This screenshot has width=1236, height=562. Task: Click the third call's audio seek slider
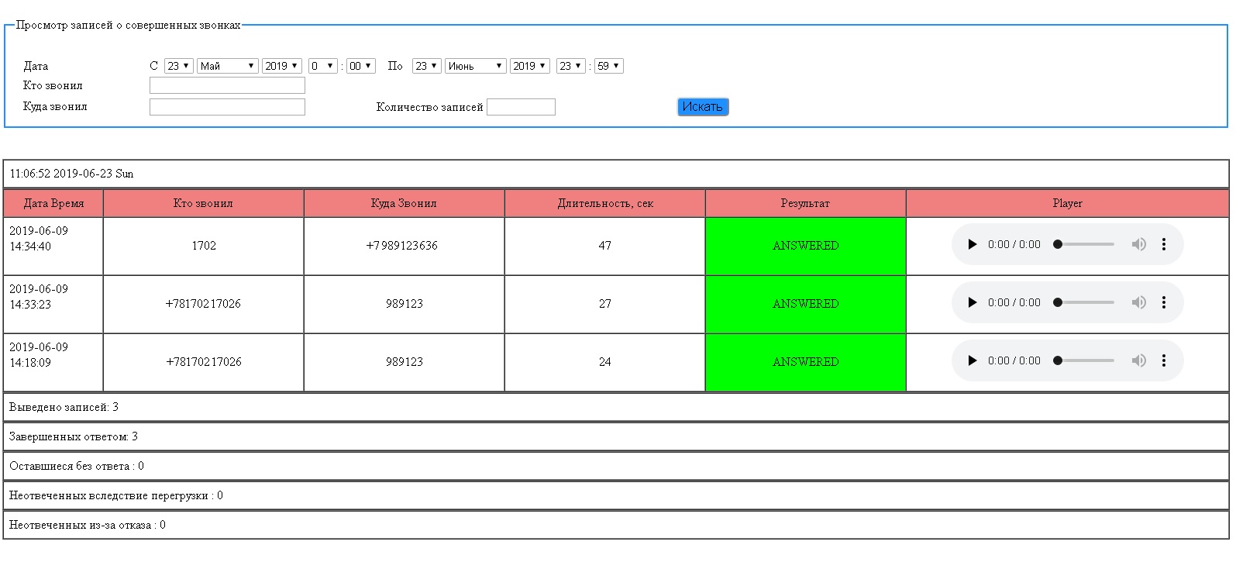pos(1085,361)
